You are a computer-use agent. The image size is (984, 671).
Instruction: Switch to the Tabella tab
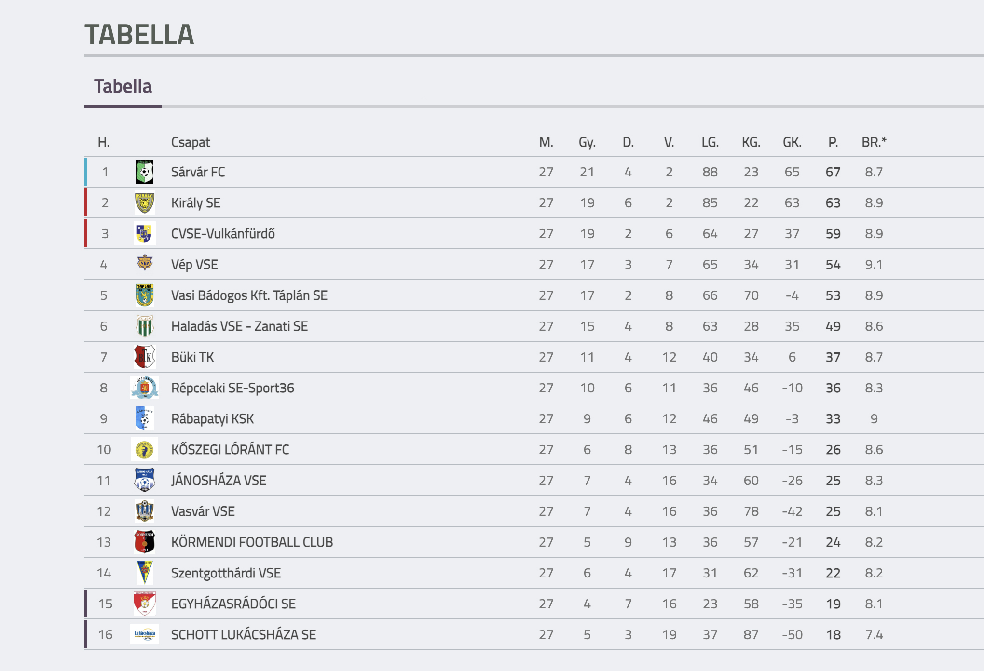123,86
